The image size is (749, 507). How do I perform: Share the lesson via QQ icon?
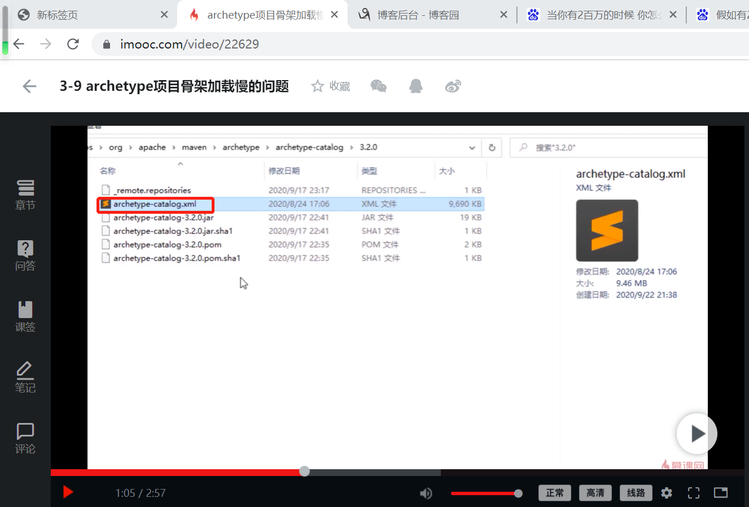tap(416, 86)
